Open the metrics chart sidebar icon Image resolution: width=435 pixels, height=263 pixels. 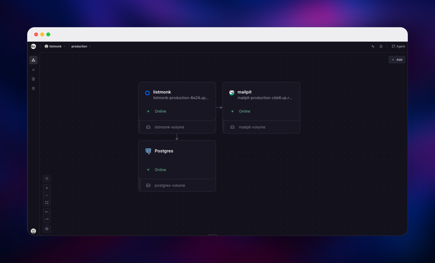point(33,70)
